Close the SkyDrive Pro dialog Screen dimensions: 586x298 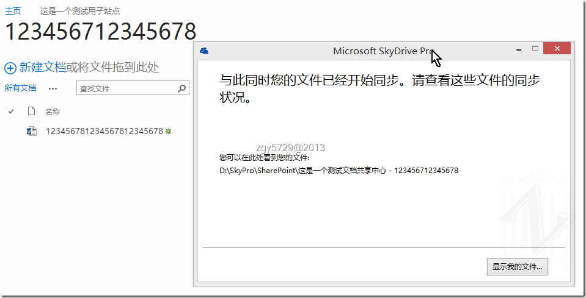557,48
